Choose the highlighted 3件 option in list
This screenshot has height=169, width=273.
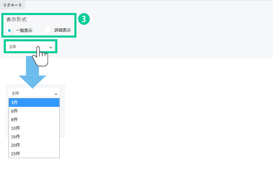34,102
